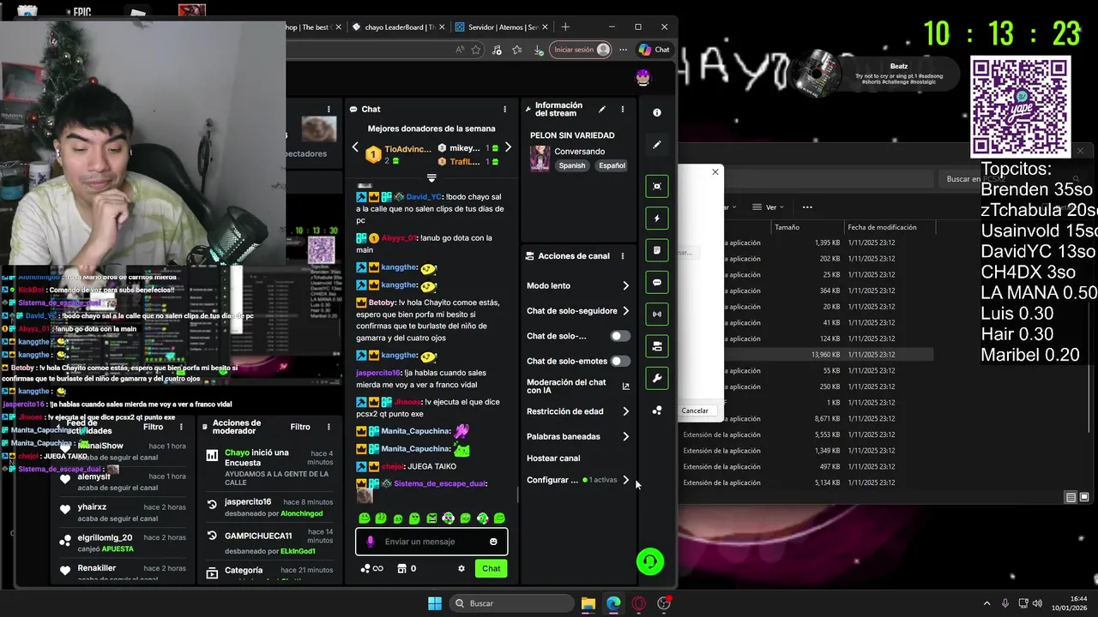The height and width of the screenshot is (617, 1098).
Task: Open Edge favorites list icon
Action: pos(516,50)
